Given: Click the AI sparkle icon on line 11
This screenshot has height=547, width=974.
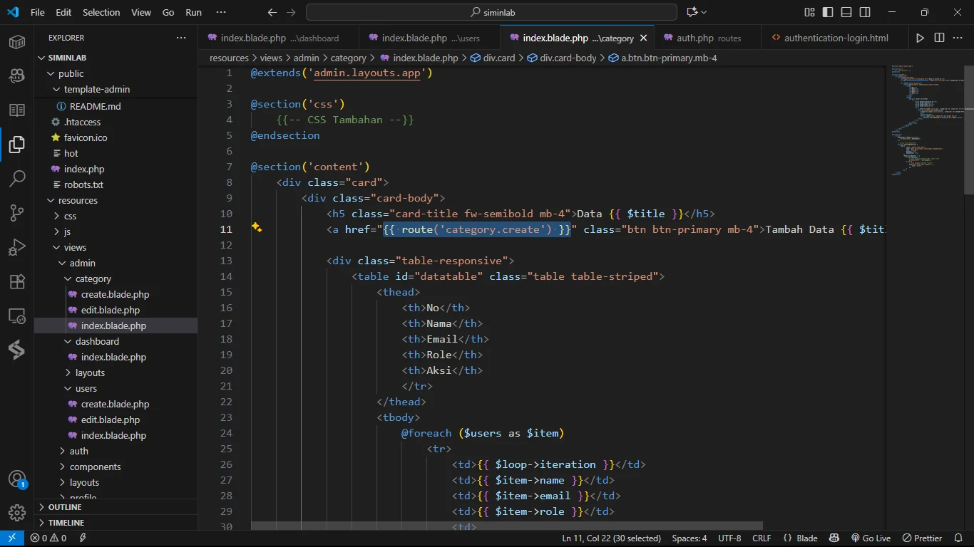Looking at the screenshot, I should [x=257, y=229].
